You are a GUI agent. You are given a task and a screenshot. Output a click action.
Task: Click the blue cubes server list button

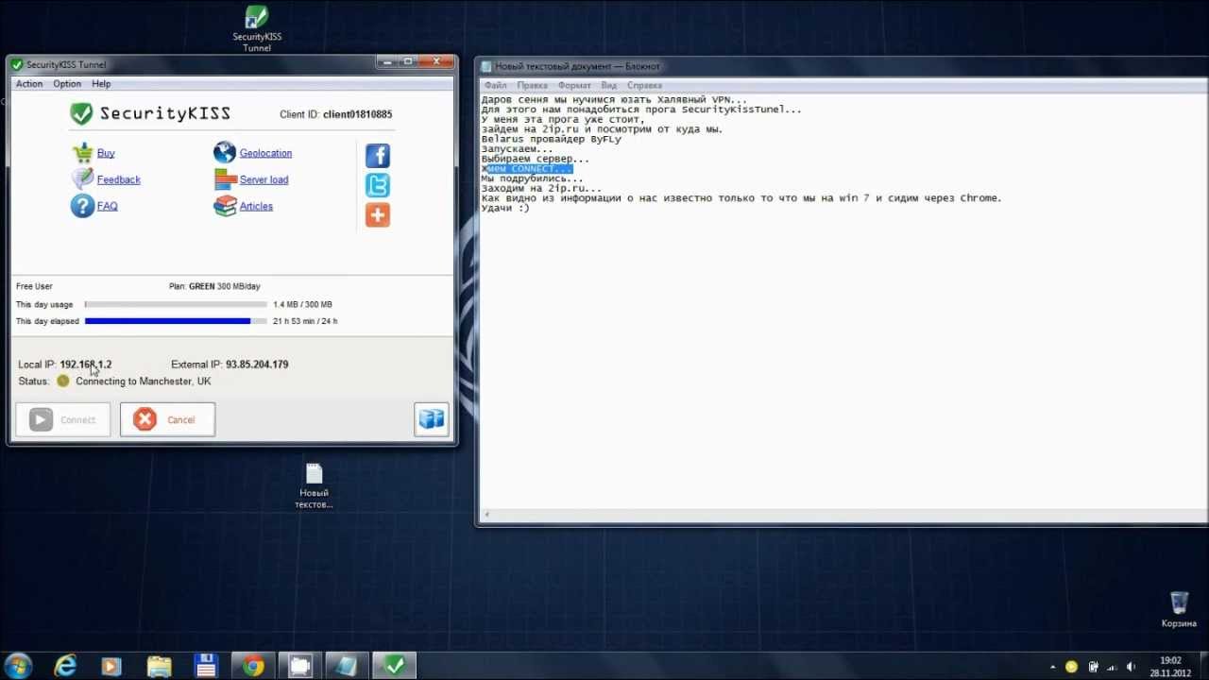[x=432, y=419]
